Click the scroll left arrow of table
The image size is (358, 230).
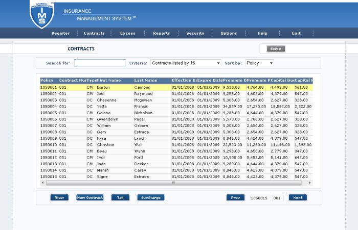pos(42,183)
